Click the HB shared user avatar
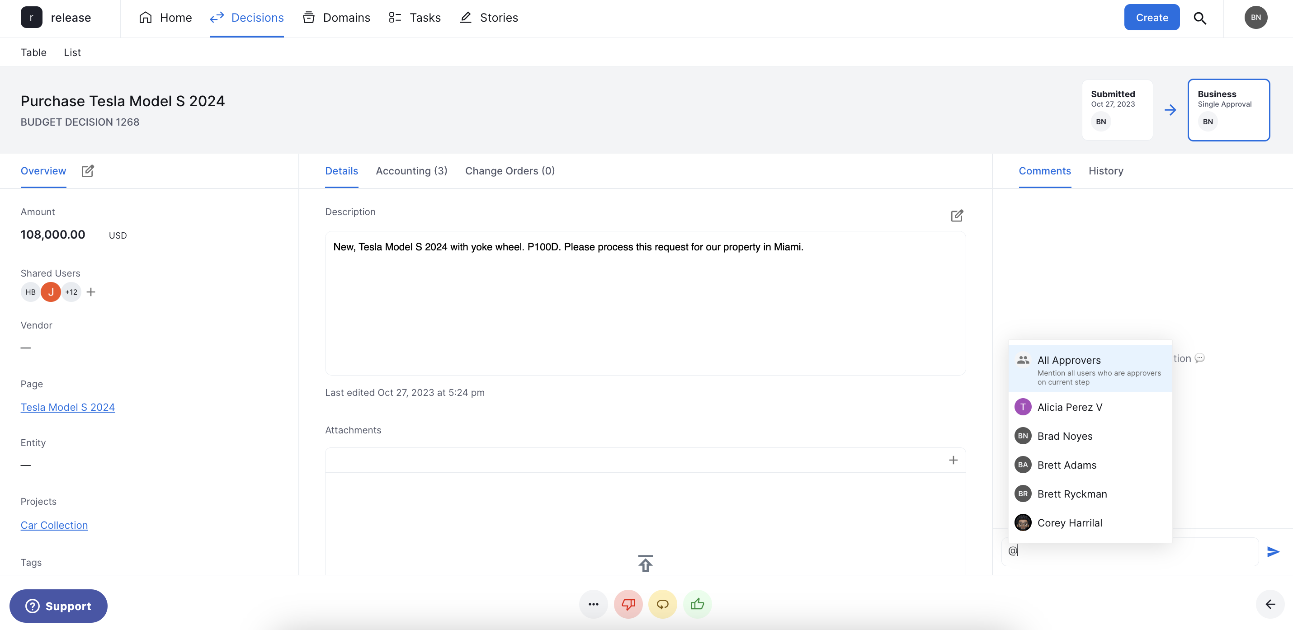Screen dimensions: 1293x630 tap(31, 292)
